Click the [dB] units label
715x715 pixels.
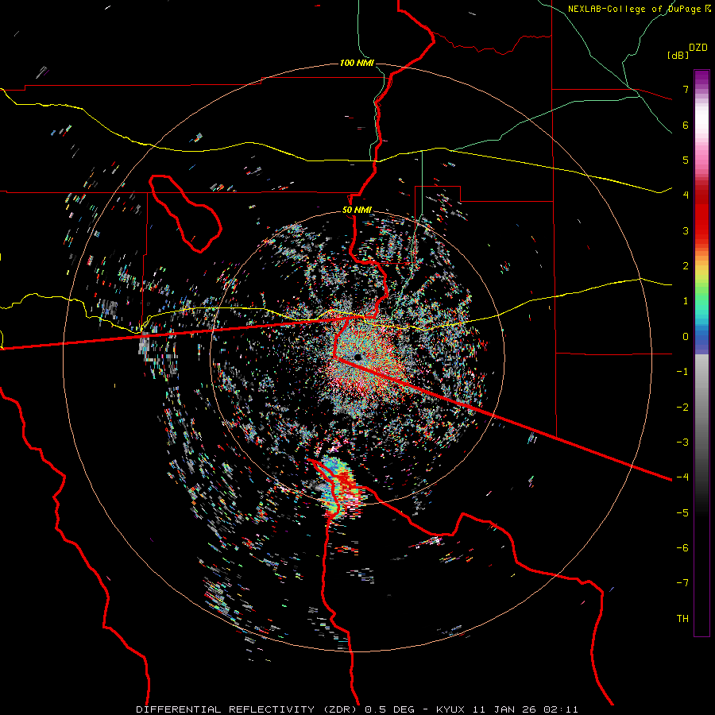tap(678, 55)
